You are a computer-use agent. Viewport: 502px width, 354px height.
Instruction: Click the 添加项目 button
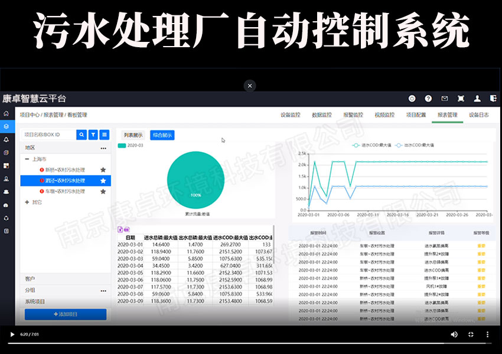click(66, 314)
